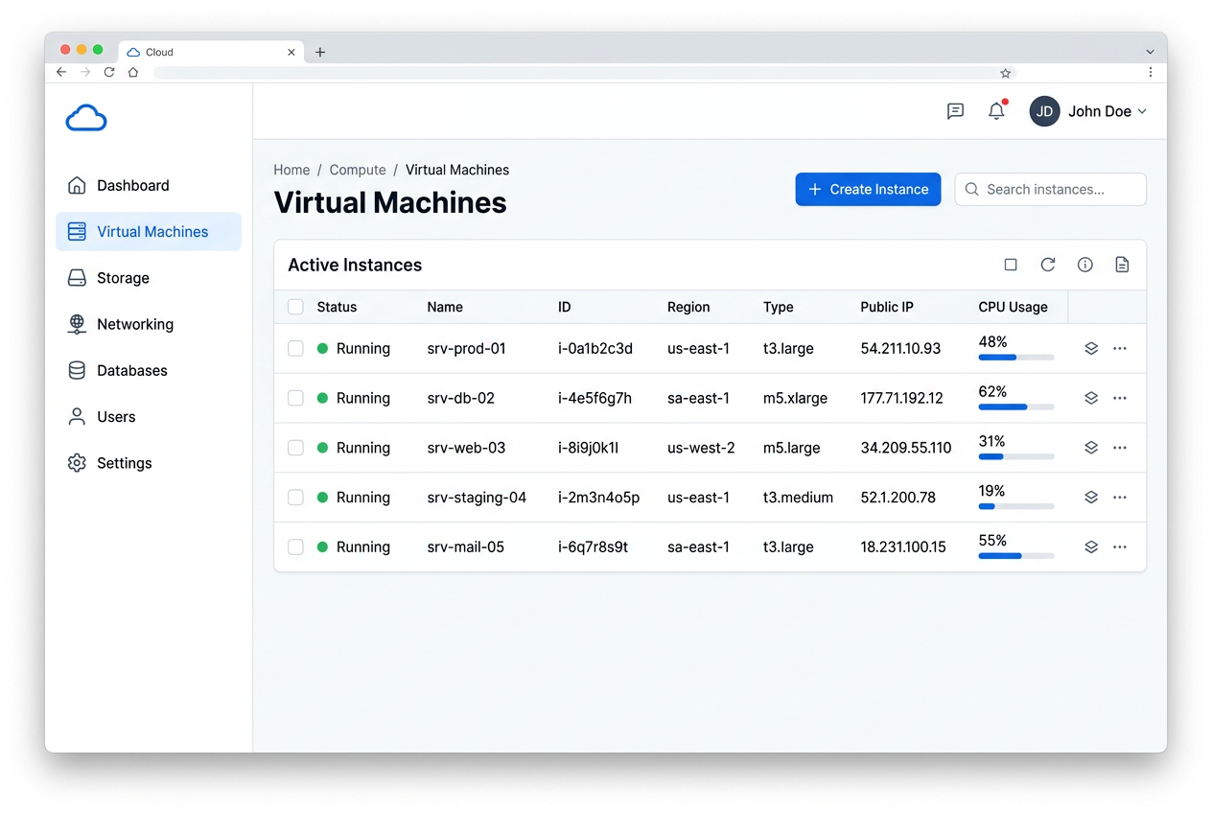Click the JD avatar circle

pyautogui.click(x=1045, y=111)
